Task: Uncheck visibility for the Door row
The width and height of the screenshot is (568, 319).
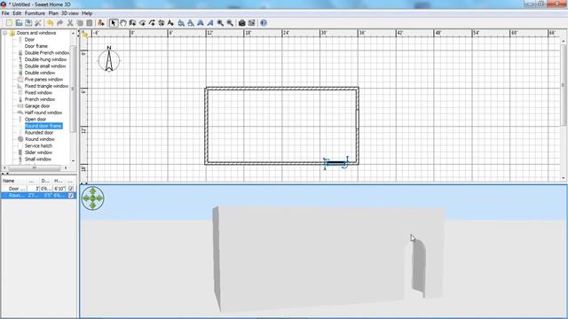Action: point(71,189)
